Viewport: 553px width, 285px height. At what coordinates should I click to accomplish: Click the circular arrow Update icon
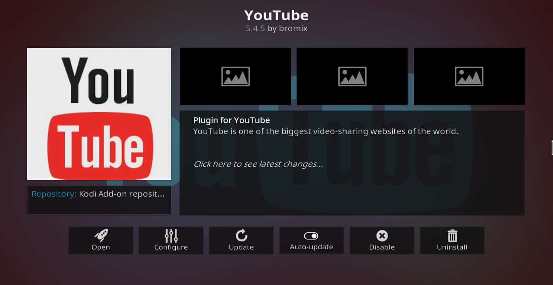click(241, 236)
